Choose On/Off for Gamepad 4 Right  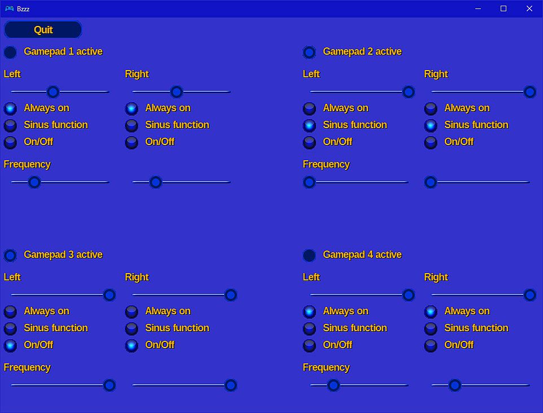pos(431,345)
